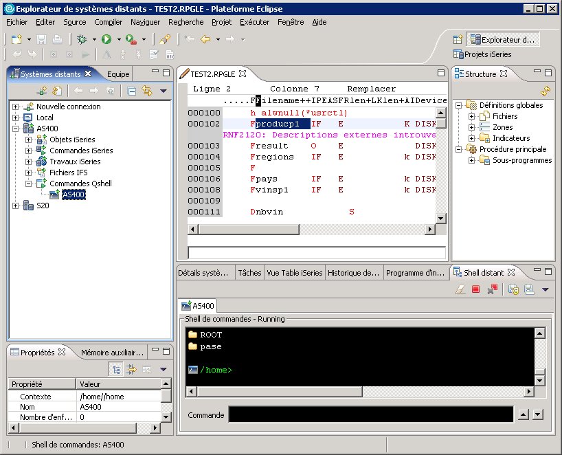
Task: Refresh the Systèmes distants view
Action: pos(57,91)
